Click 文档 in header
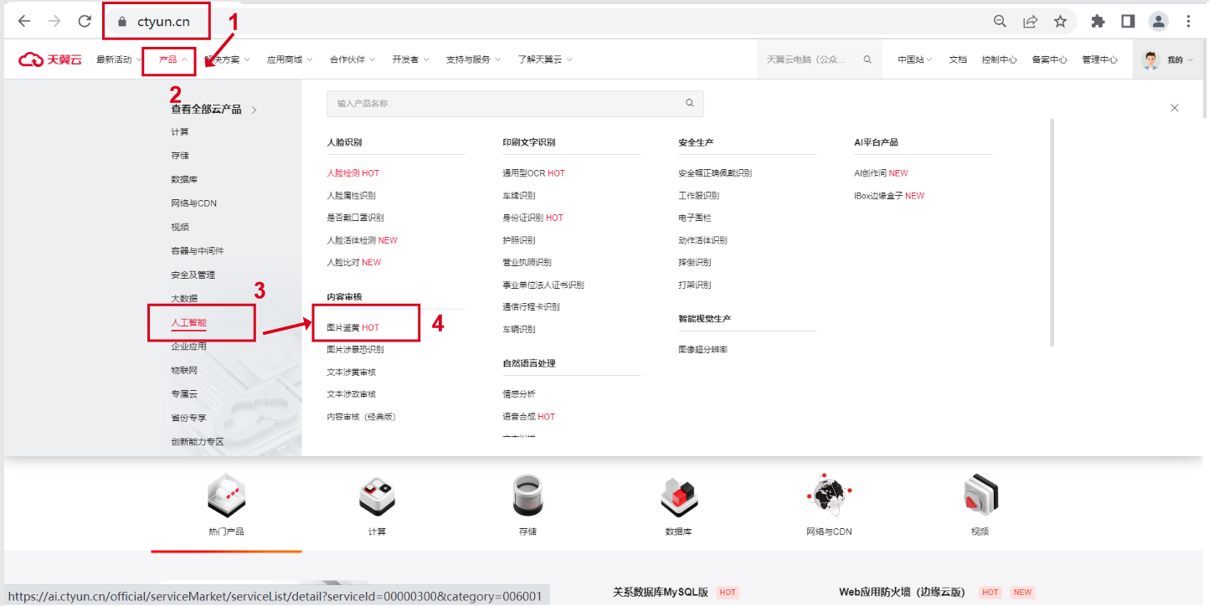 click(958, 59)
